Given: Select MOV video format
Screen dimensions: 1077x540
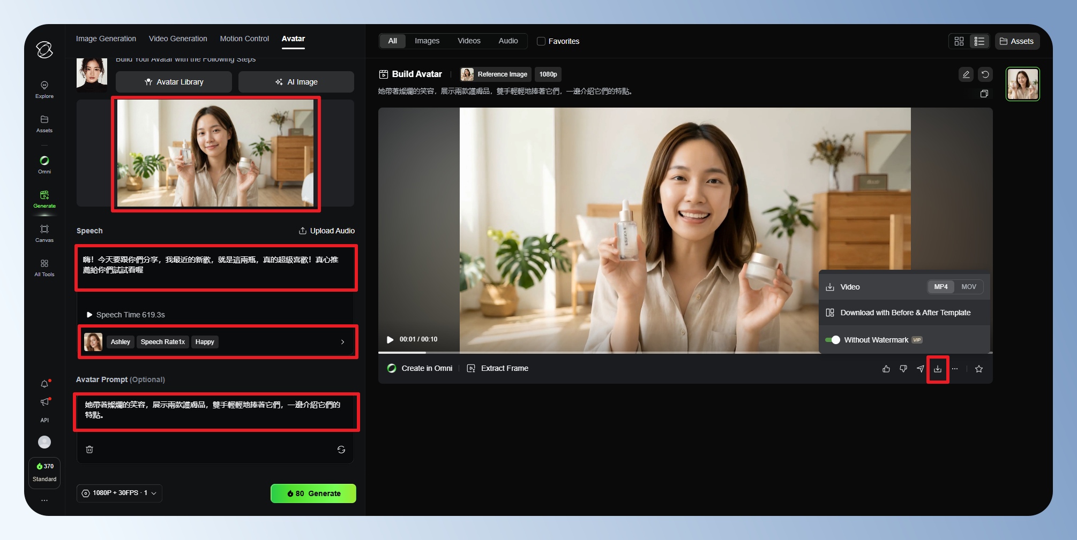Looking at the screenshot, I should [x=968, y=287].
